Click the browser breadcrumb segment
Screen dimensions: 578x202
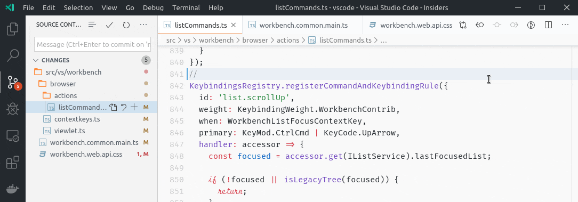coord(255,40)
